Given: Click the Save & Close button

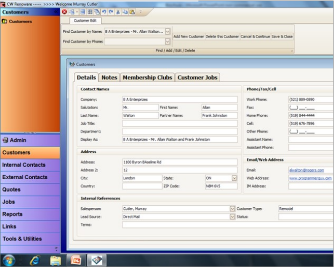Looking at the screenshot, I should (282, 37).
